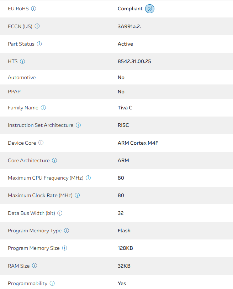
Task: Show info for the HTS field
Action: [x=22, y=61]
